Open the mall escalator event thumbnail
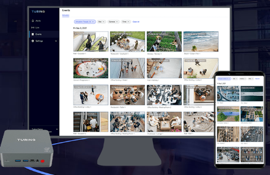The image size is (270, 175). point(91,42)
